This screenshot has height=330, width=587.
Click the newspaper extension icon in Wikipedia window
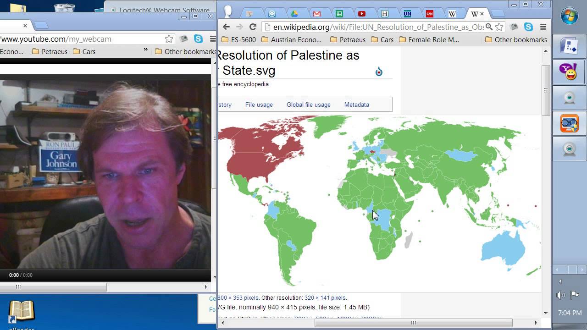514,27
